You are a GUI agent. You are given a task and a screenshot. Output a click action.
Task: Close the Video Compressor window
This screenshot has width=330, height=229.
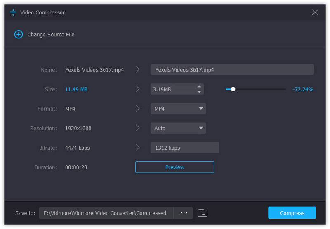tap(315, 12)
